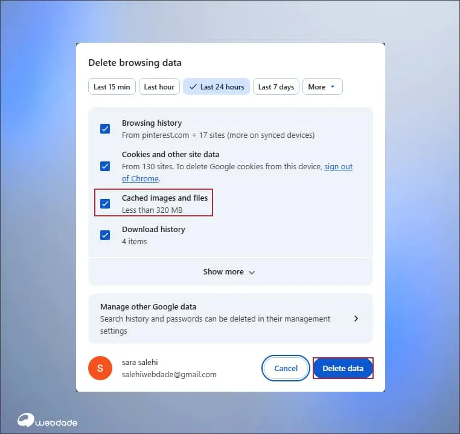
Task: Click the arrow beside Manage other Google data
Action: pyautogui.click(x=356, y=319)
